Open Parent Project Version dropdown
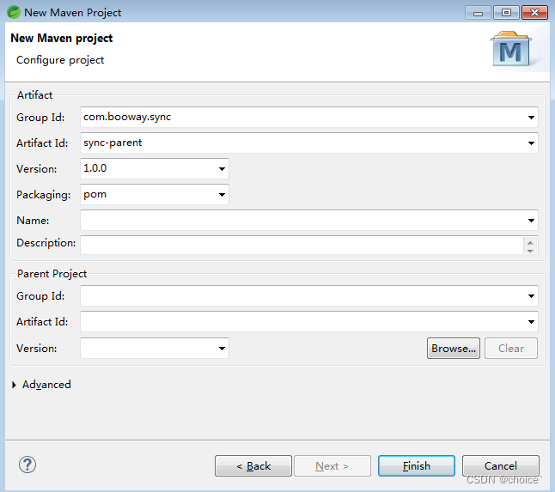This screenshot has width=555, height=492. tap(222, 348)
